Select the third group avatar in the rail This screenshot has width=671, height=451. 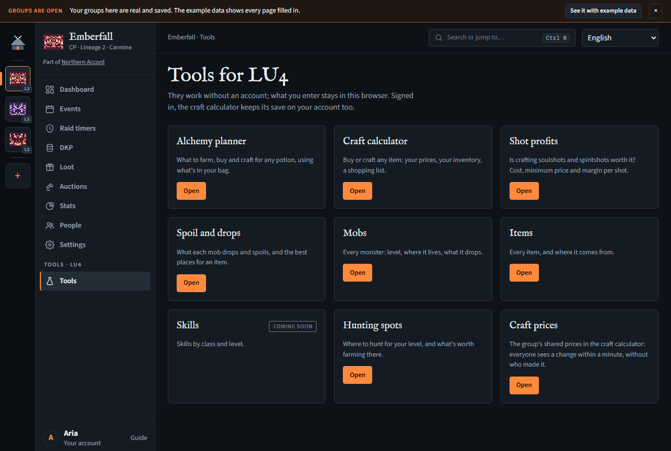[x=18, y=140]
